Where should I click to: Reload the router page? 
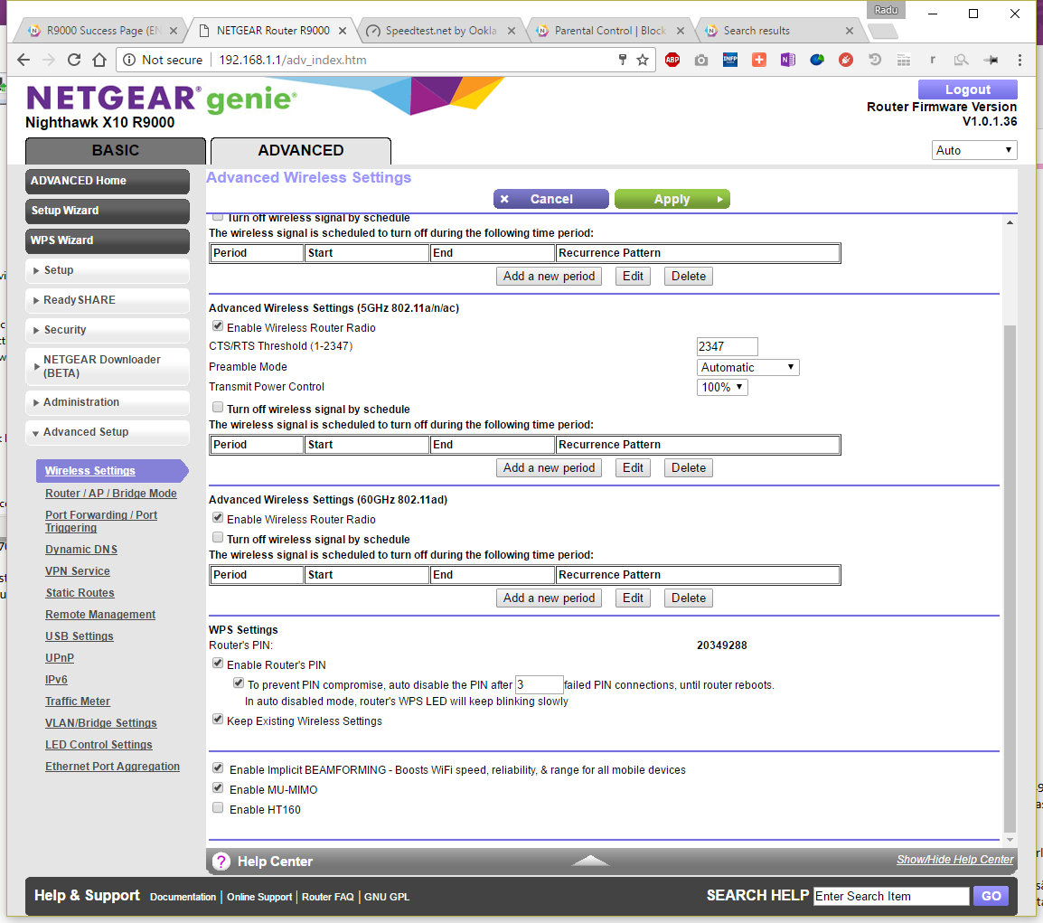pos(74,60)
